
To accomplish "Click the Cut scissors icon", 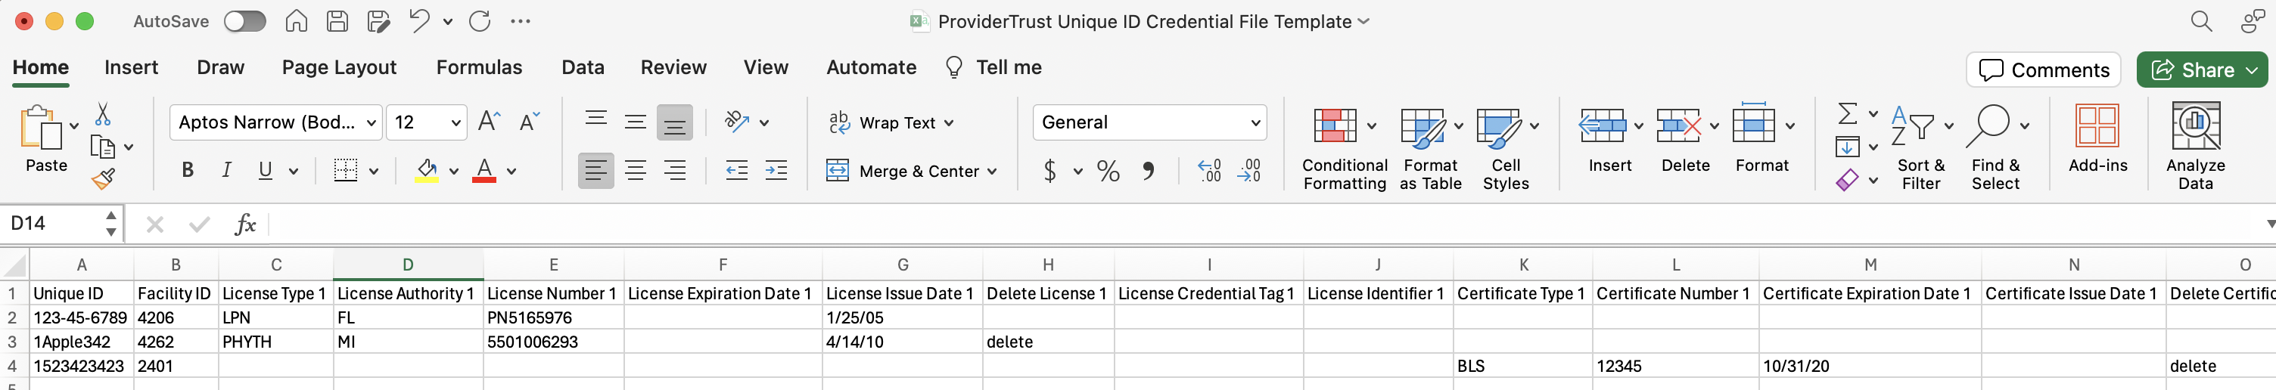I will coord(102,114).
